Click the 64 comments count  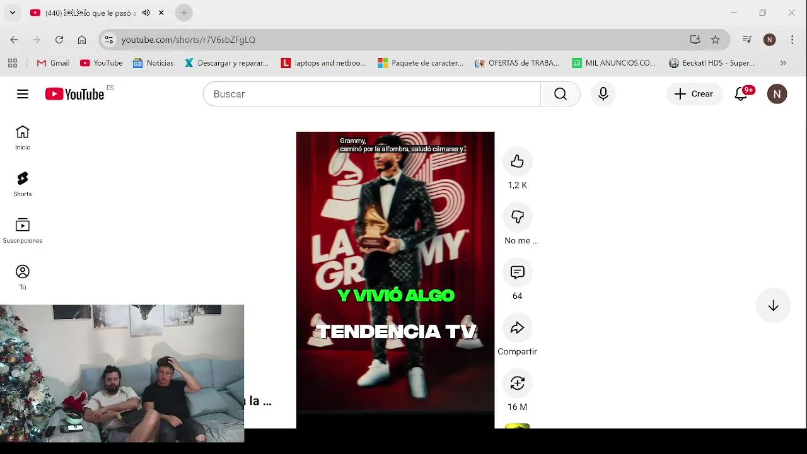click(x=518, y=296)
